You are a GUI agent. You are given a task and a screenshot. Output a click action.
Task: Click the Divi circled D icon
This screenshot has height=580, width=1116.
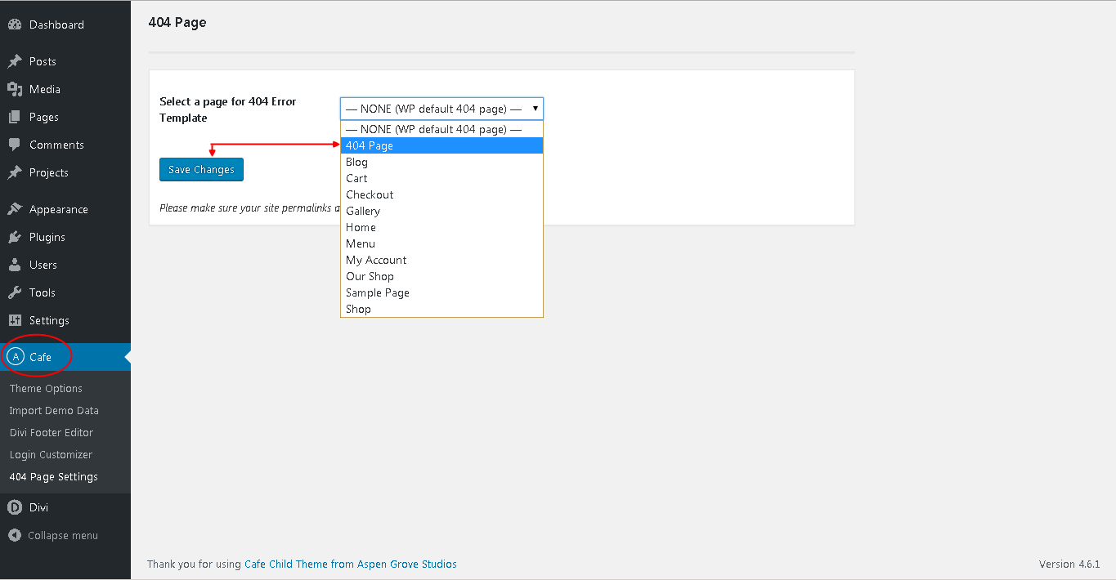pyautogui.click(x=15, y=507)
